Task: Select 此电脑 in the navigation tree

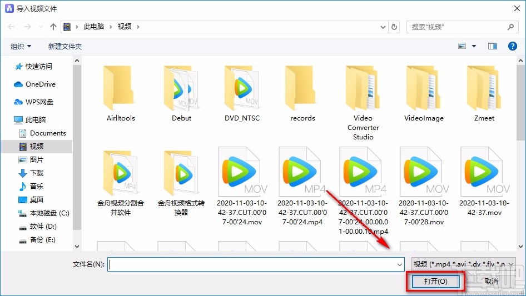Action: (29, 119)
